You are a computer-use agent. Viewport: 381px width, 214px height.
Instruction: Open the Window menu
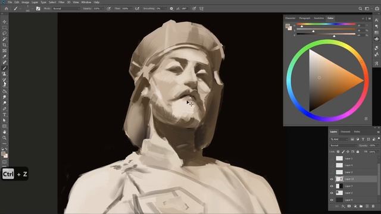click(86, 2)
